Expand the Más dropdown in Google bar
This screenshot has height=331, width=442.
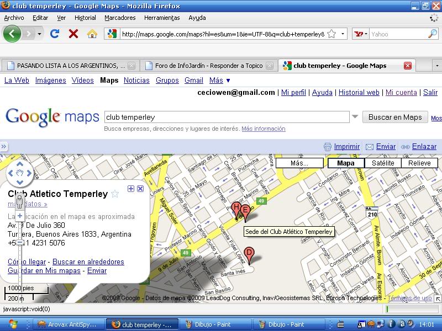pyautogui.click(x=219, y=80)
